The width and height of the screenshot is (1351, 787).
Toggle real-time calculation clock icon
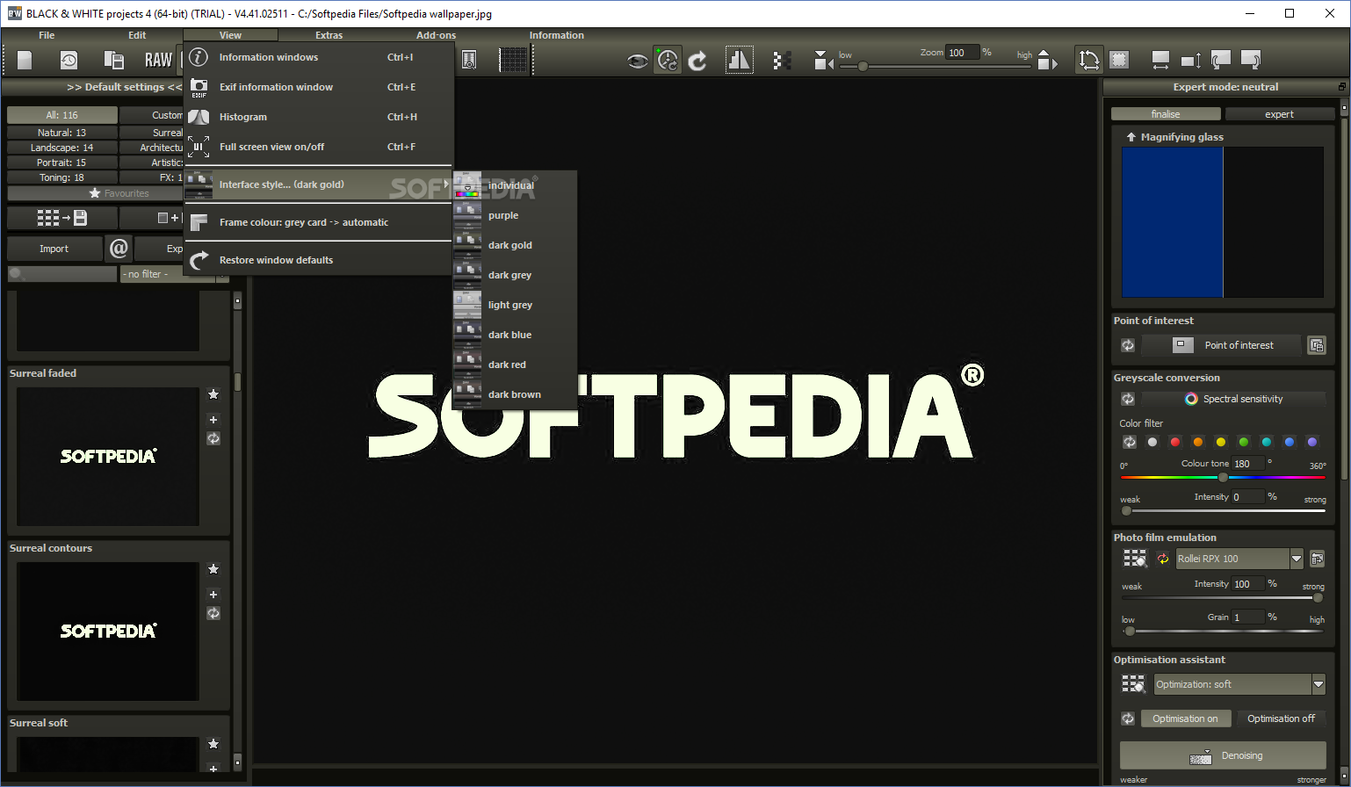[x=668, y=60]
